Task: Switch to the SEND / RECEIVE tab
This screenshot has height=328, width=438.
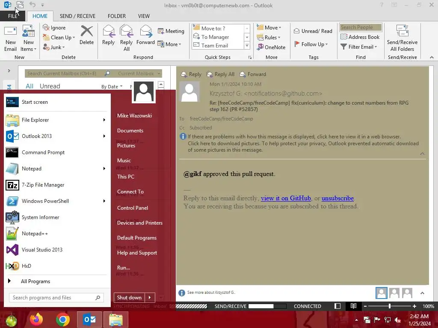Action: tap(77, 16)
